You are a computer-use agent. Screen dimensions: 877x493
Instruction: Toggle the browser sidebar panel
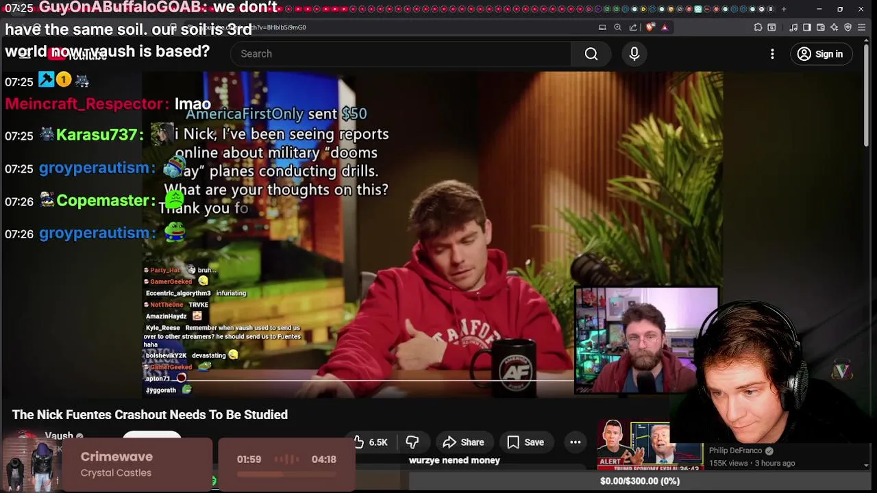[x=807, y=27]
